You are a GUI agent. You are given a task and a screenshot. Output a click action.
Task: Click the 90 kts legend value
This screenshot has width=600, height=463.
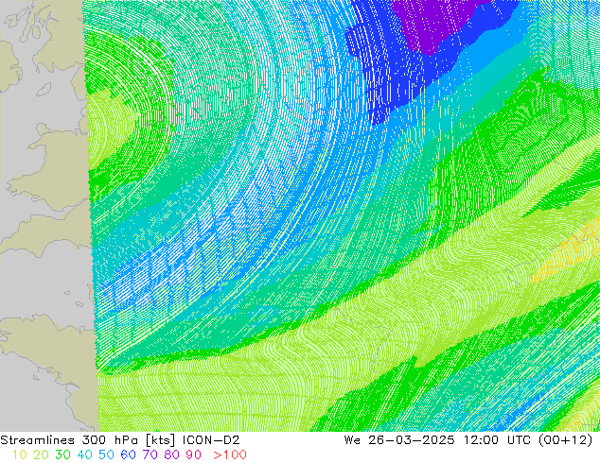pos(194,454)
